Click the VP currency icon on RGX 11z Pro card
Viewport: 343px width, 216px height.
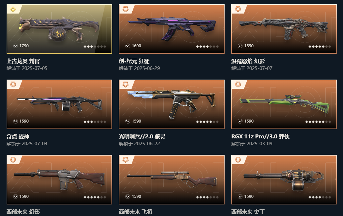coord(240,121)
